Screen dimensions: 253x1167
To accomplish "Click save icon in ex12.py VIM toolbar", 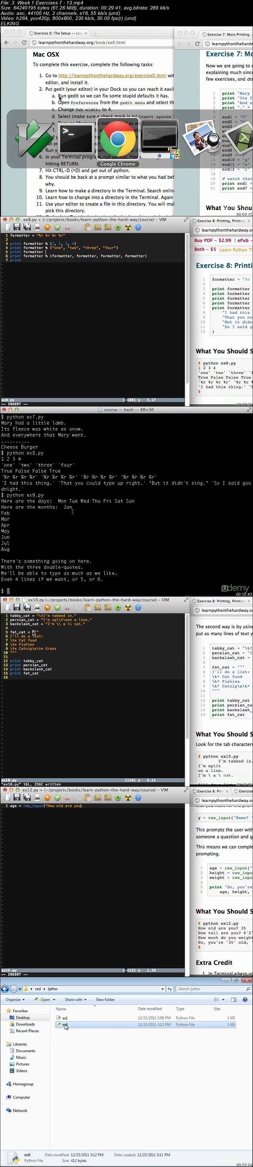I will (17, 797).
